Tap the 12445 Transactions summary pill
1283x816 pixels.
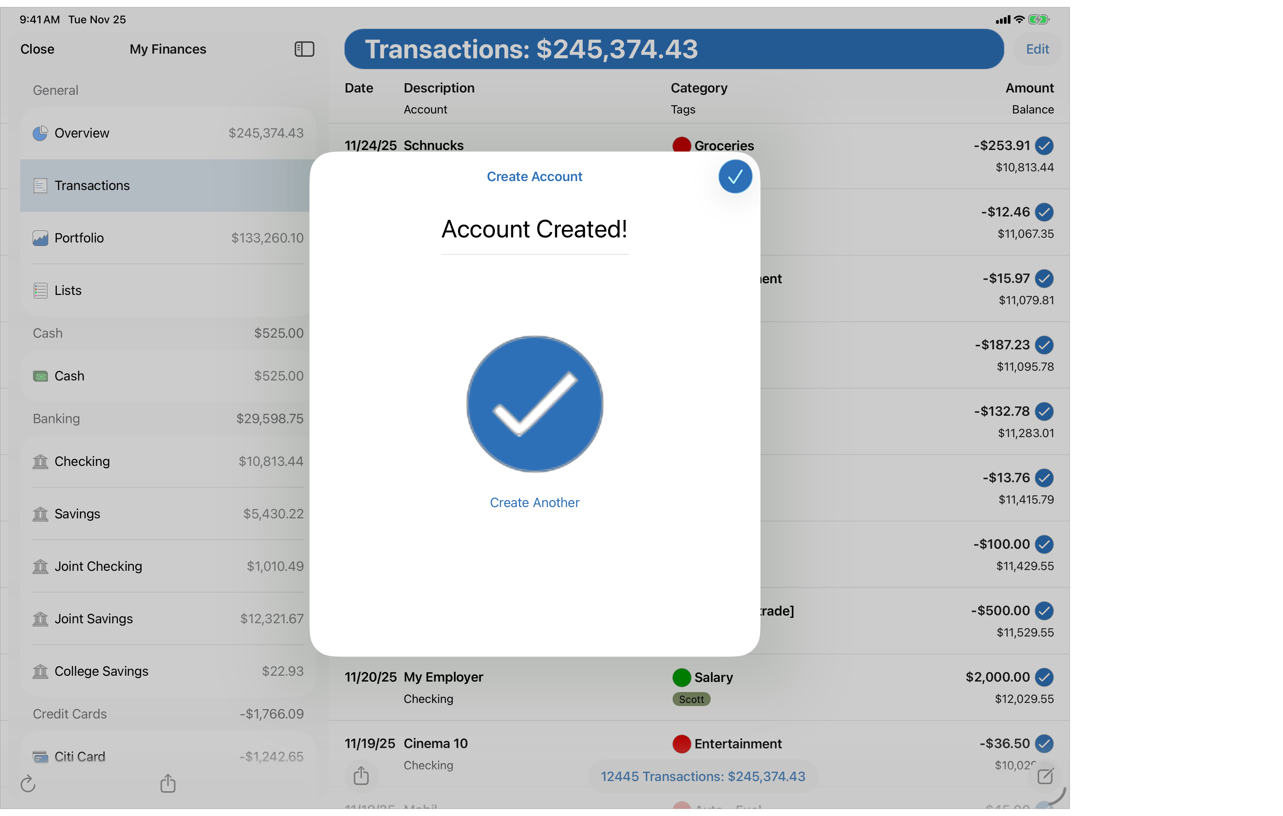(703, 777)
